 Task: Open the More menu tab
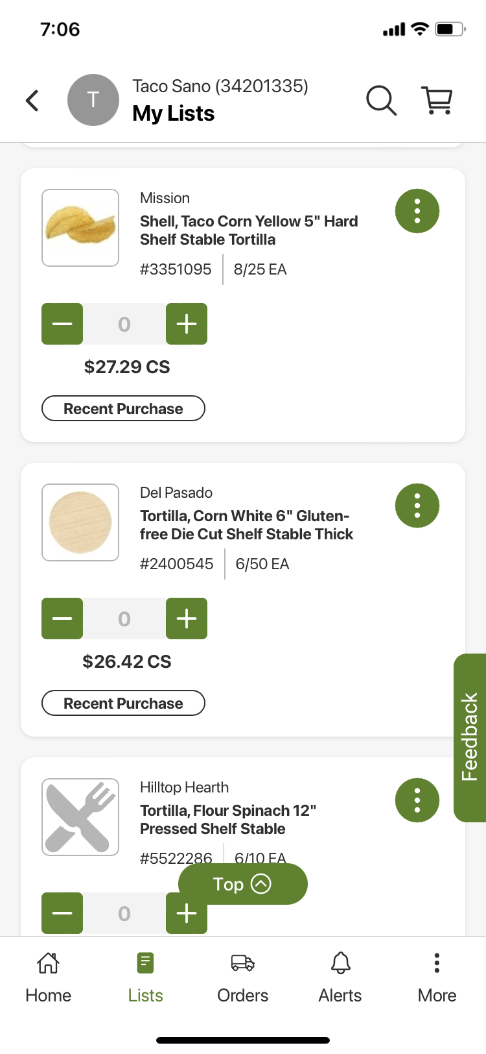[437, 978]
